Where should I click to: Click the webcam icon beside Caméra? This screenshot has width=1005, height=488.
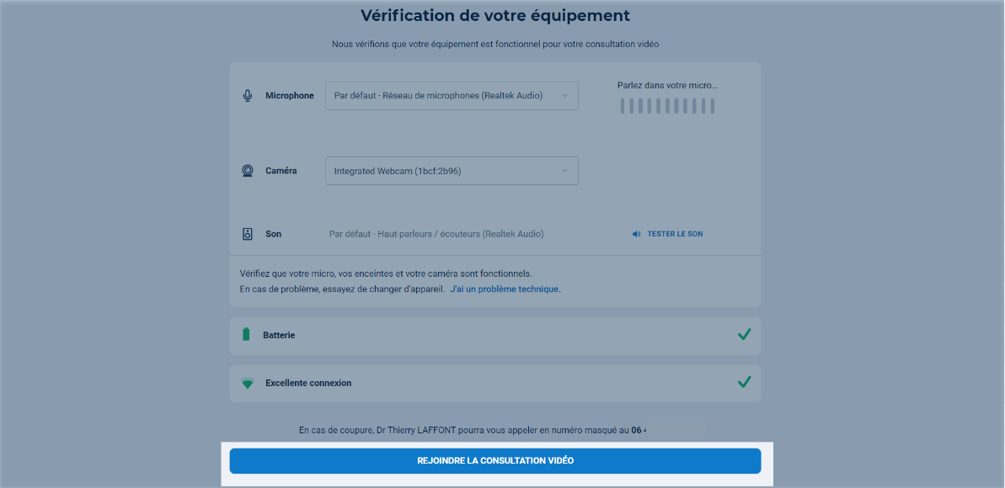click(248, 171)
